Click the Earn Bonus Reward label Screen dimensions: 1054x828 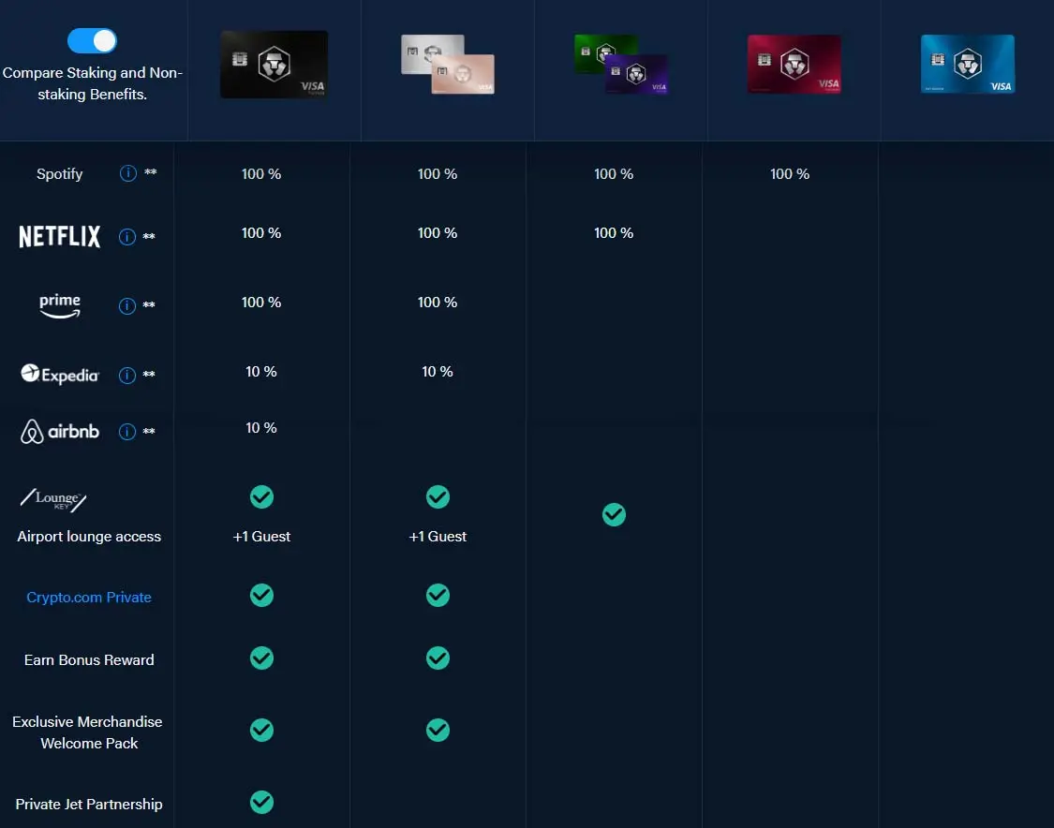point(89,660)
